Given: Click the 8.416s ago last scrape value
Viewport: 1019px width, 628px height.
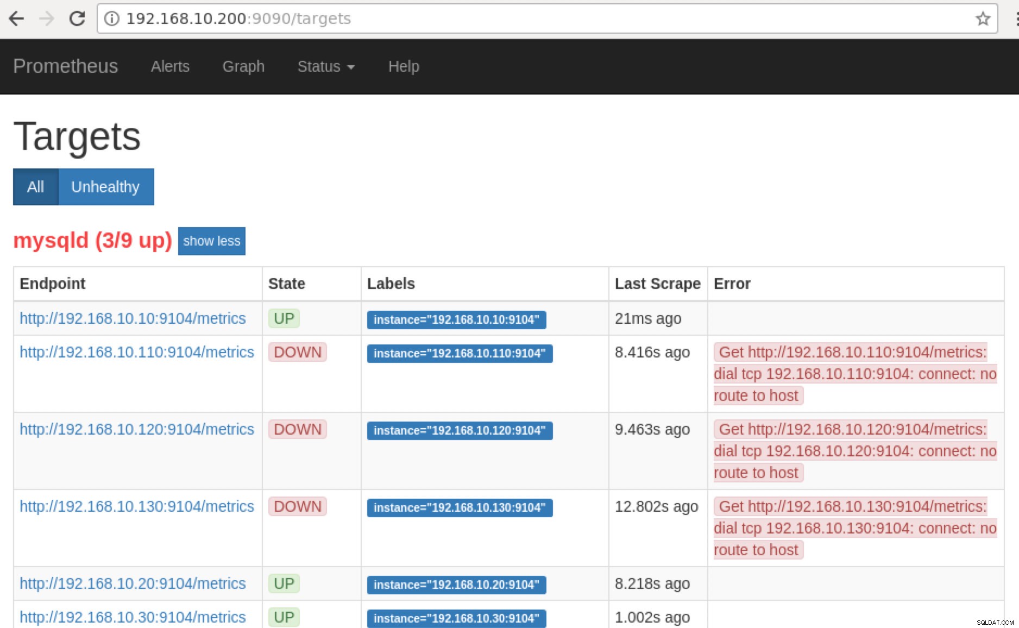Looking at the screenshot, I should (652, 352).
